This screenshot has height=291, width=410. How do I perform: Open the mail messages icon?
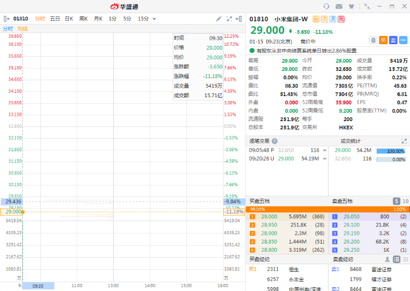point(339,6)
